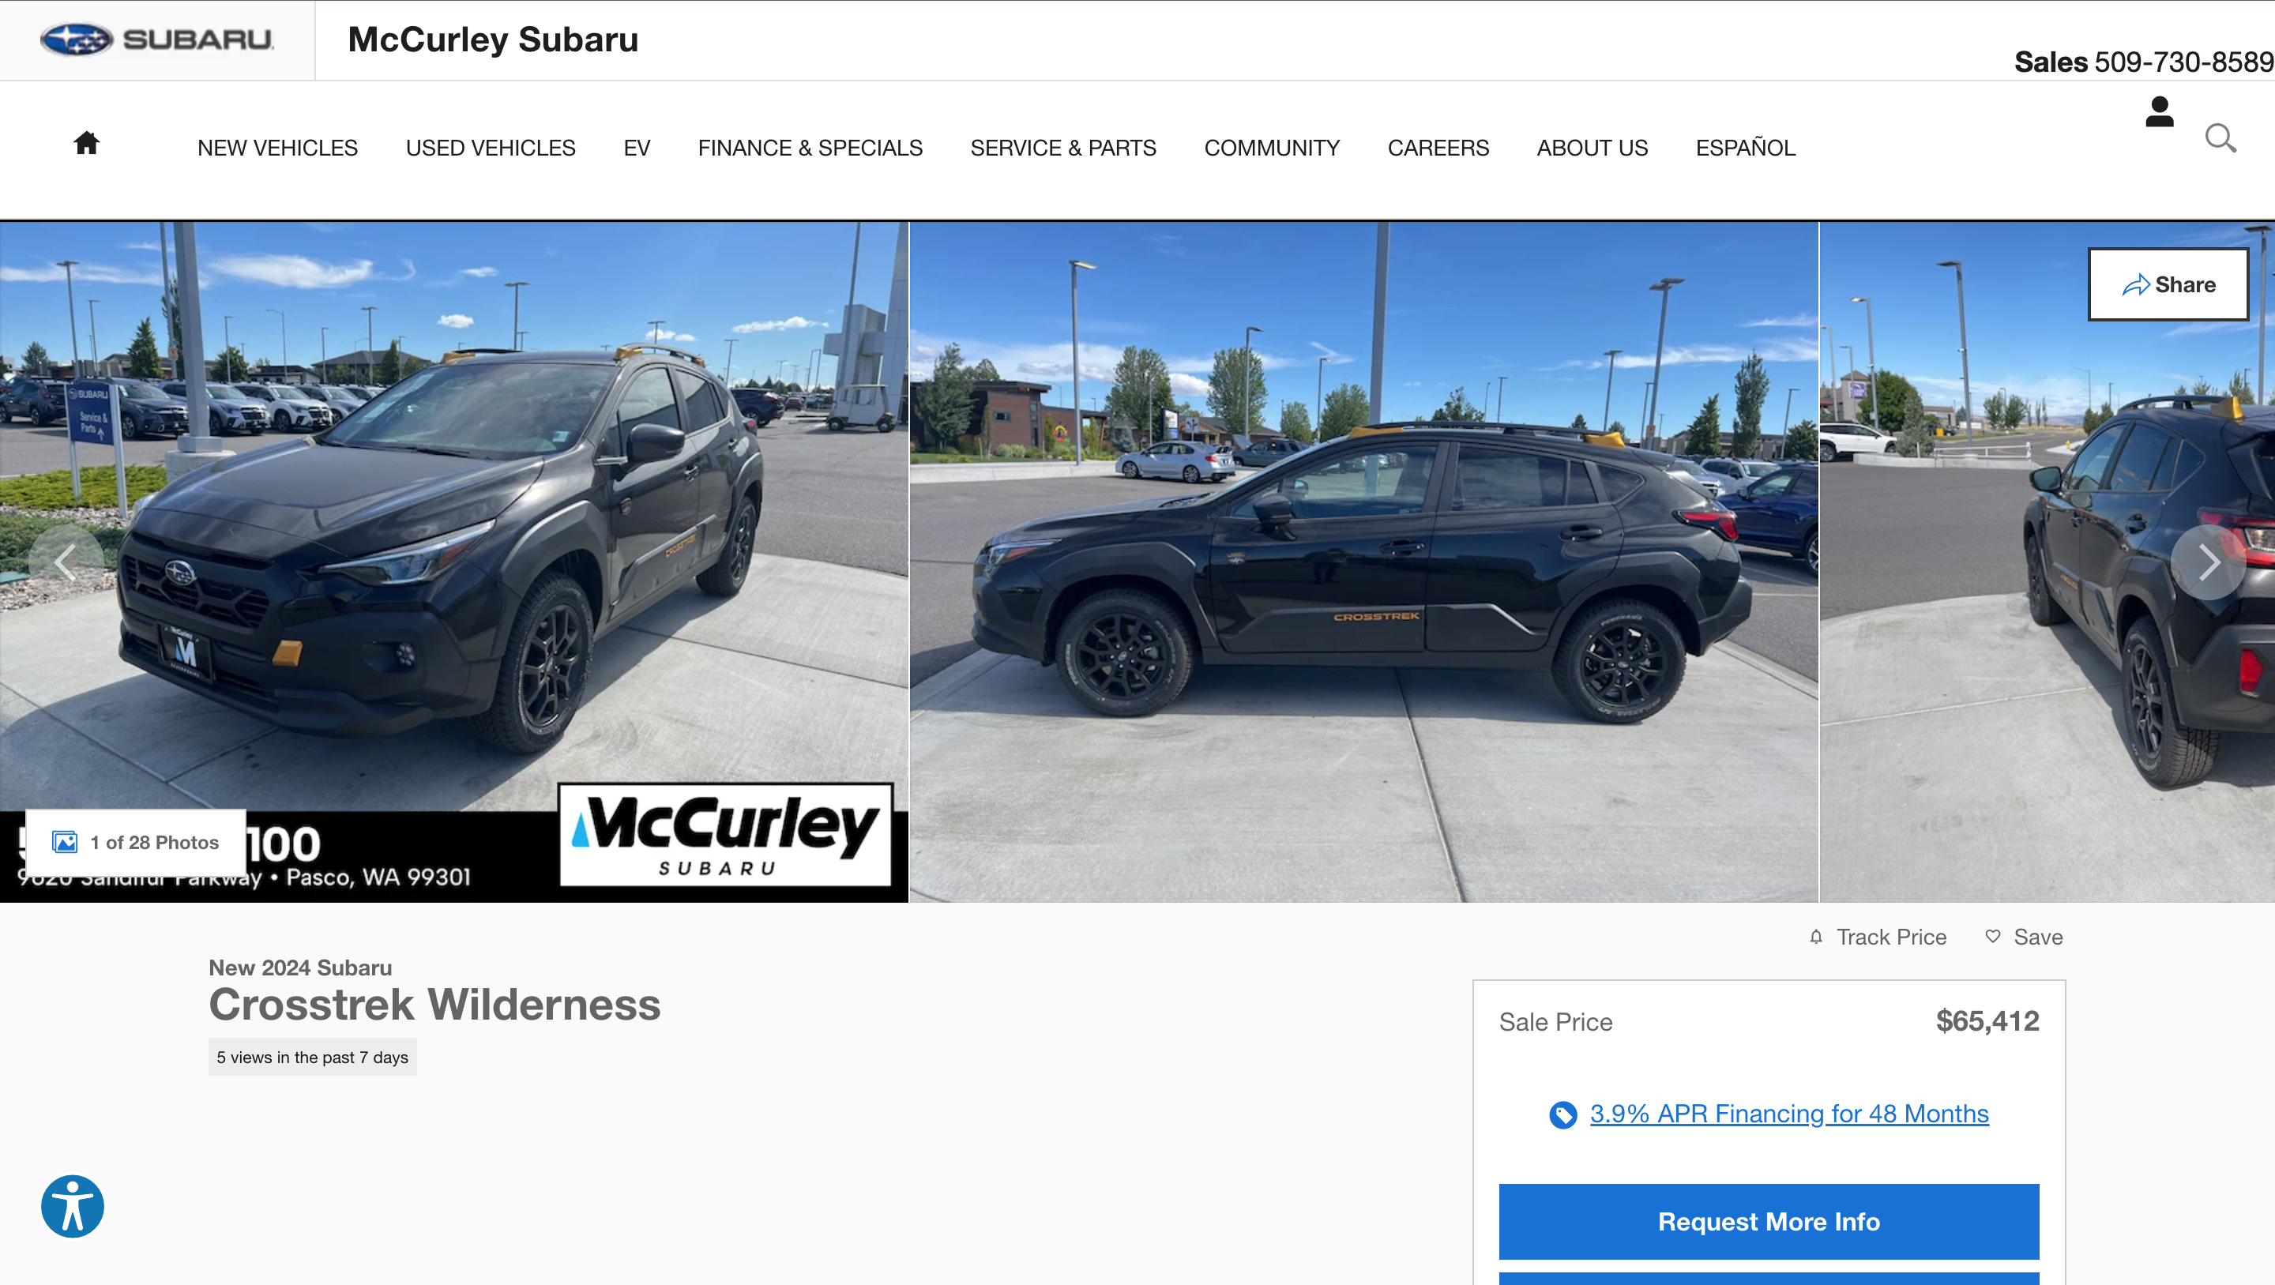Expand the Finance & Specials menu
Viewport: 2275px width, 1285px height.
coord(810,148)
